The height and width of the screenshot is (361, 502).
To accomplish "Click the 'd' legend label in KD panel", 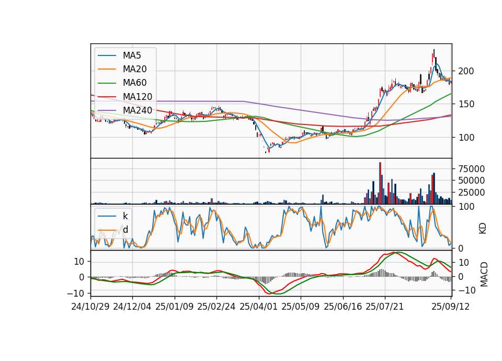I will pyautogui.click(x=125, y=230).
